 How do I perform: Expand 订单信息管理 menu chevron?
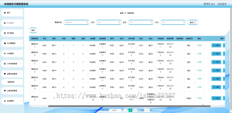[21, 64]
